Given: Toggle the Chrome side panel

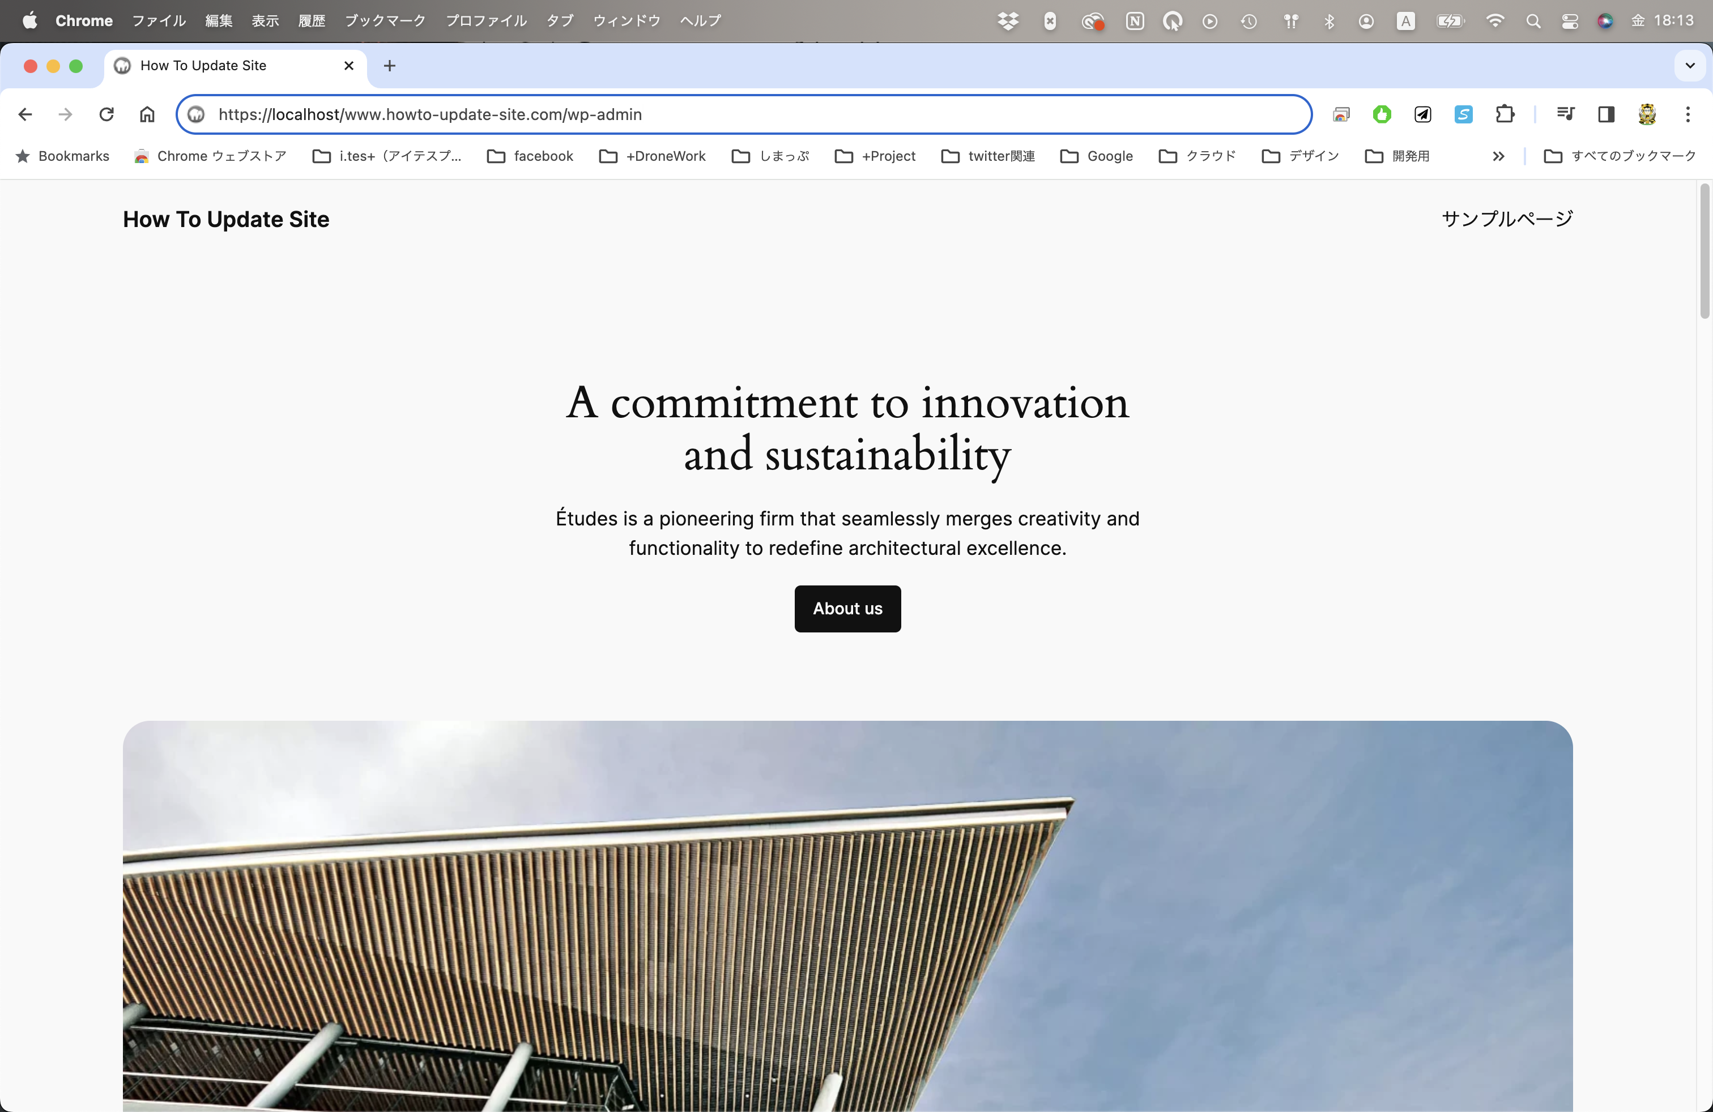Looking at the screenshot, I should (1607, 114).
